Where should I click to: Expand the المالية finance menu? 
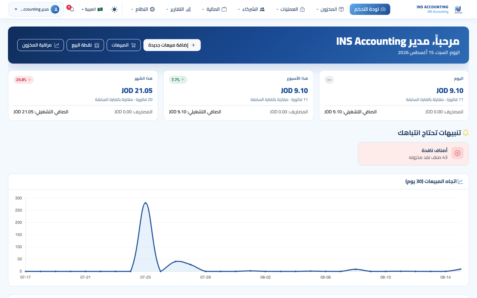point(214,9)
